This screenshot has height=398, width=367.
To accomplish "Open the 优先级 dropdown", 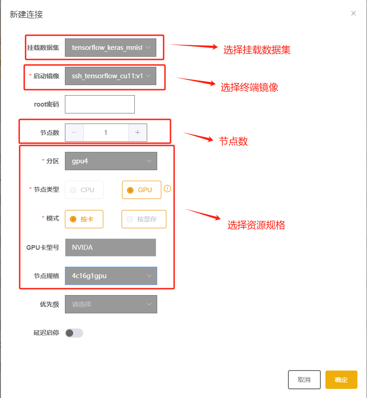I will [x=111, y=304].
